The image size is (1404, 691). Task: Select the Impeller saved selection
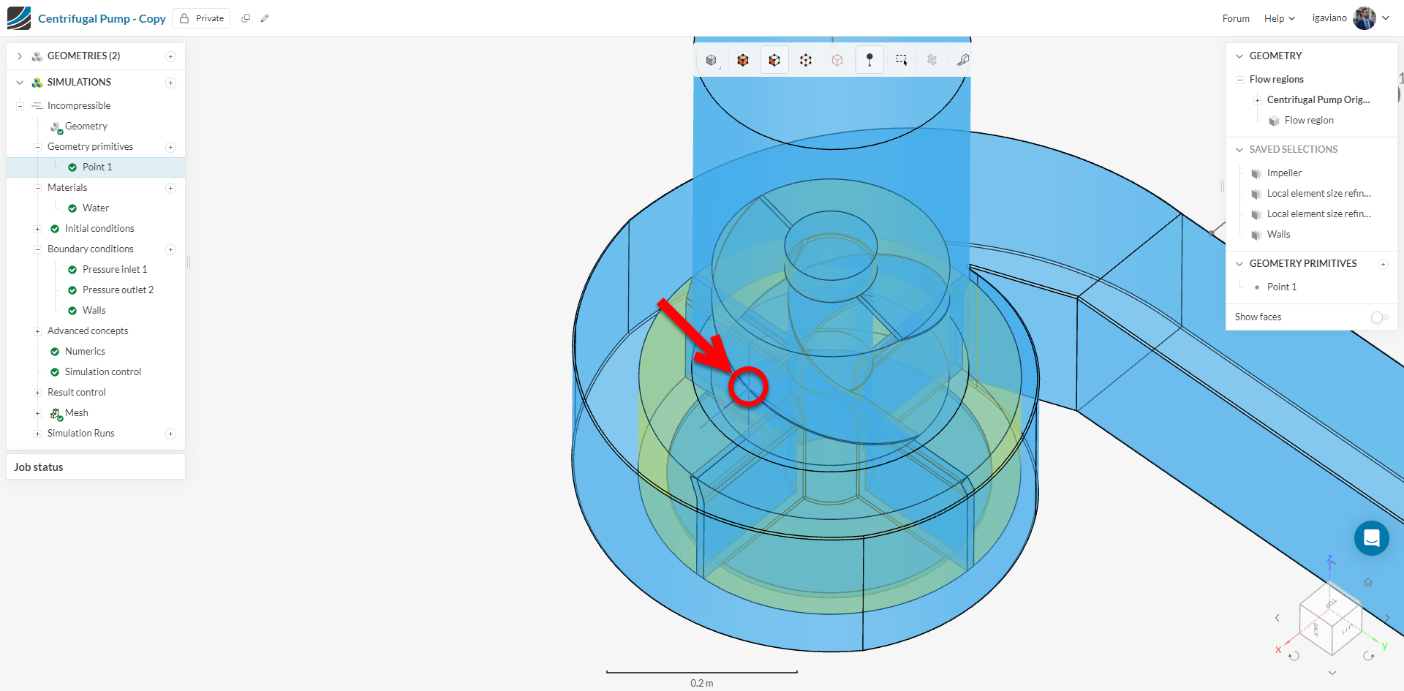pos(1284,173)
